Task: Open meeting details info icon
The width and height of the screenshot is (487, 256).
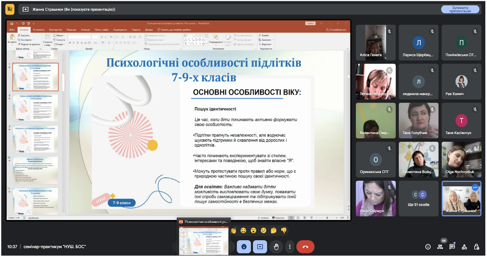Action: coord(428,247)
